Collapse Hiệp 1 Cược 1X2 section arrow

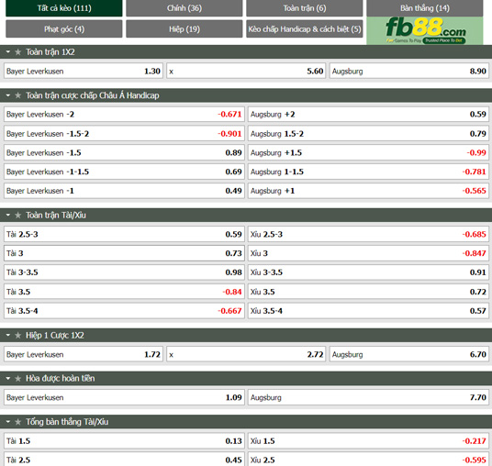(8, 335)
